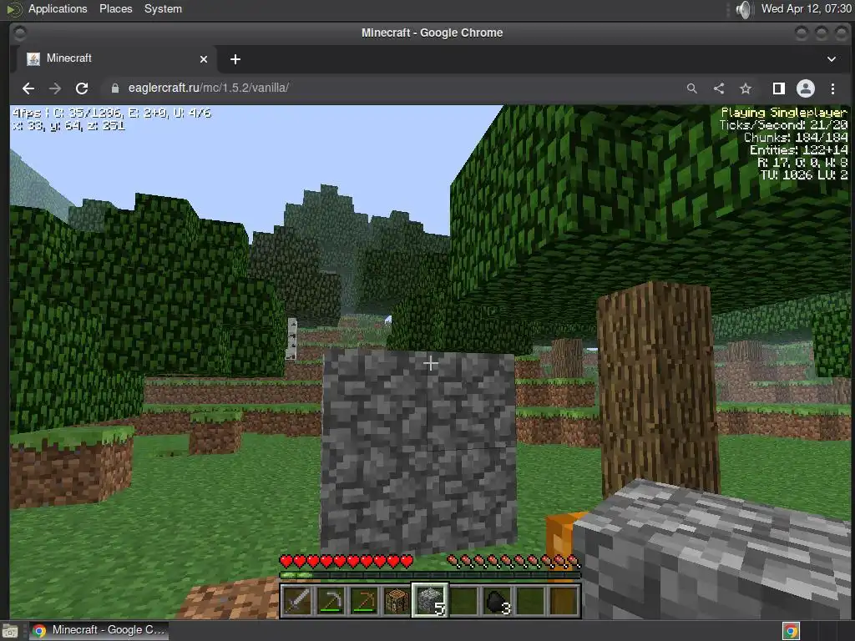Go back in Chrome history
The width and height of the screenshot is (855, 641).
tap(28, 88)
